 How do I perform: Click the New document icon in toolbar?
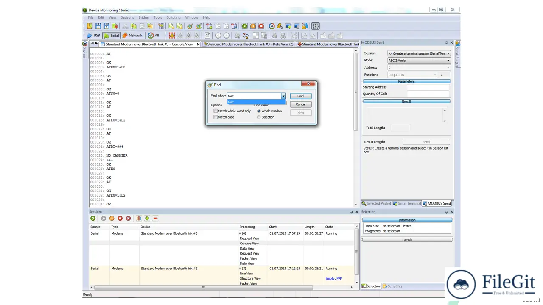coord(90,26)
